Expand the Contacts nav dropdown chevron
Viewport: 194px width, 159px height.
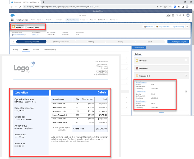63,20
